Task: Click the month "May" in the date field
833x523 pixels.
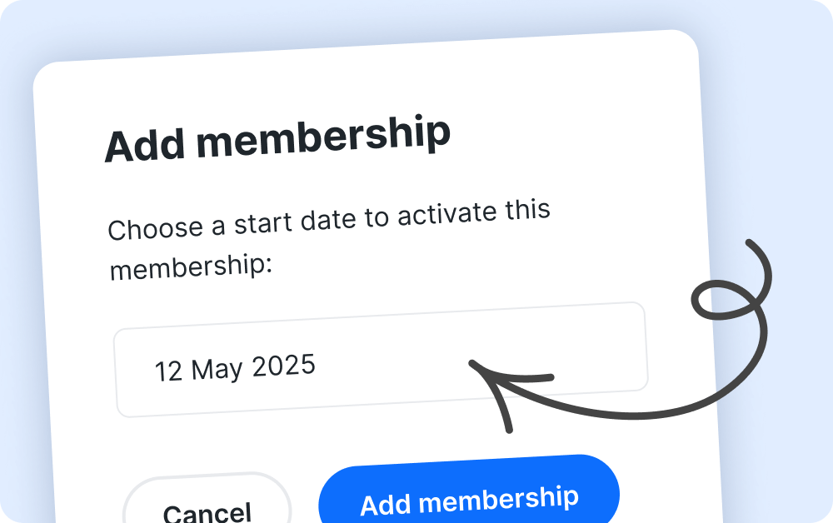Action: 217,368
